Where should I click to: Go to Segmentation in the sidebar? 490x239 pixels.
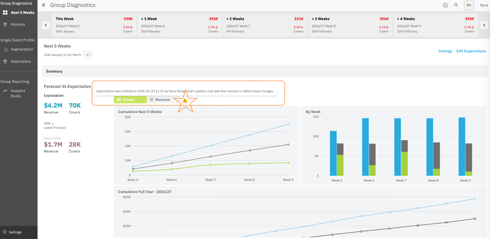click(x=22, y=49)
